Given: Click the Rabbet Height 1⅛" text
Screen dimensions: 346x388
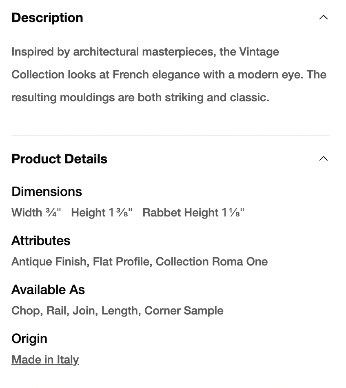Looking at the screenshot, I should click(x=193, y=212).
